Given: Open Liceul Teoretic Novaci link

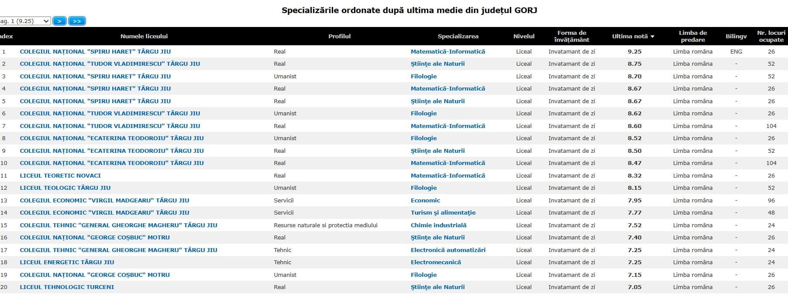Looking at the screenshot, I should 60,175.
